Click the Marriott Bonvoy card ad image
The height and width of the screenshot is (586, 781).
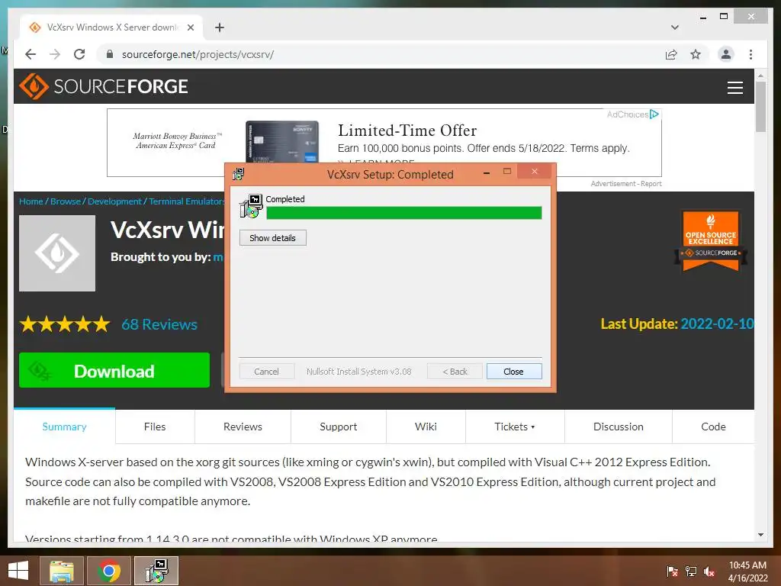point(282,141)
